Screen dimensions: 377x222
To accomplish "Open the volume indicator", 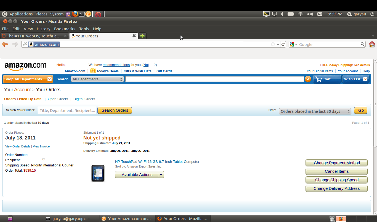I will 310,14.
